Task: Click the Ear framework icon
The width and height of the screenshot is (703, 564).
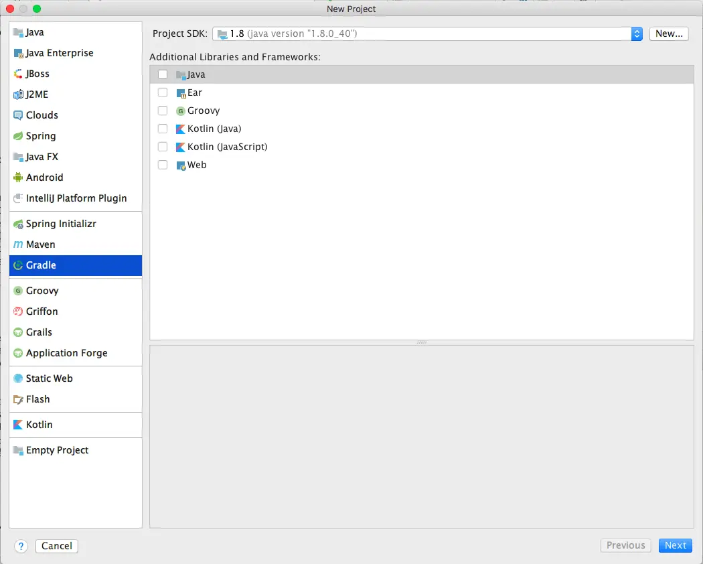Action: point(181,93)
